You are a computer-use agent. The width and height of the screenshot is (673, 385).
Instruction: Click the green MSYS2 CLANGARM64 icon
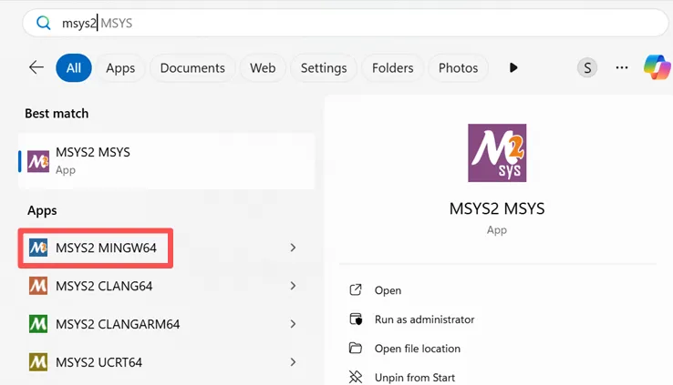pos(38,324)
